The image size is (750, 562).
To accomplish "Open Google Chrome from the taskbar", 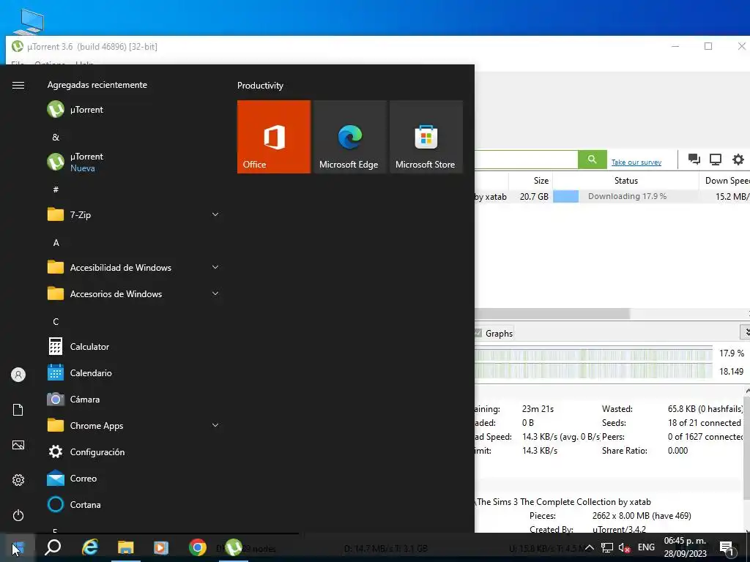I will tap(198, 547).
